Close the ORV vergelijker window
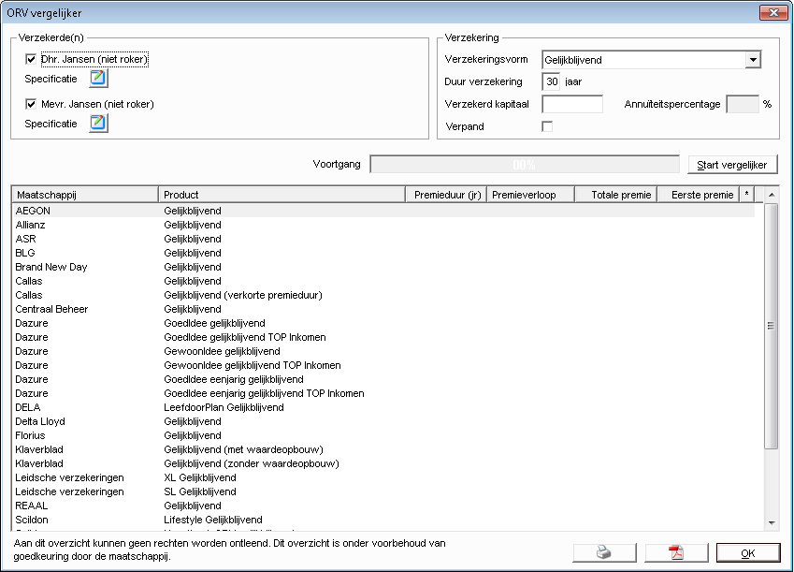Image resolution: width=794 pixels, height=572 pixels. (x=773, y=13)
